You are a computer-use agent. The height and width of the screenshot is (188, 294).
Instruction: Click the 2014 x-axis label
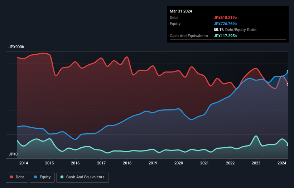24,163
